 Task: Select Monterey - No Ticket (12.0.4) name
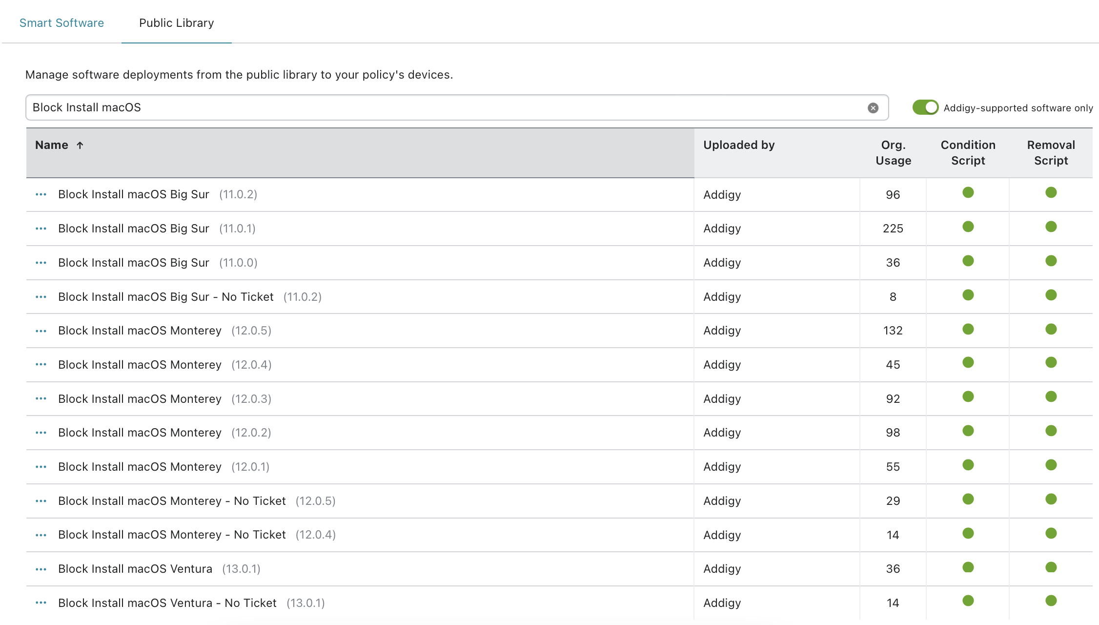click(172, 535)
